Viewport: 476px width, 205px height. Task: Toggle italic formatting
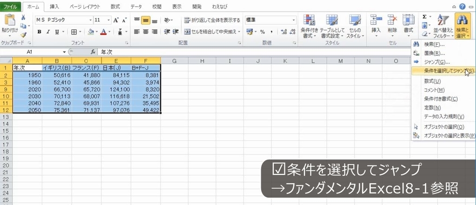pyautogui.click(x=48, y=32)
